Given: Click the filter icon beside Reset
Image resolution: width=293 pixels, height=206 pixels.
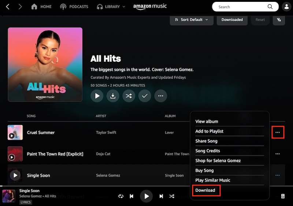Looking at the screenshot, I should [x=279, y=20].
